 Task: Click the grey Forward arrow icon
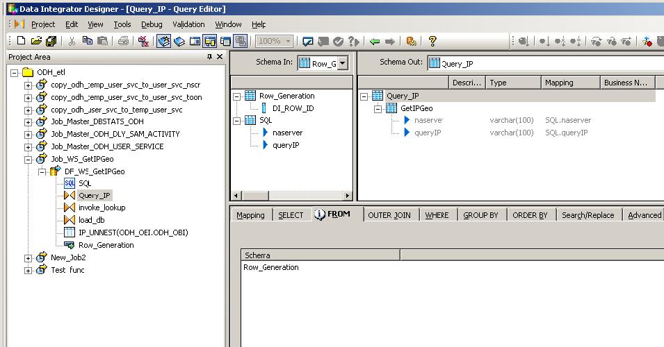pyautogui.click(x=390, y=41)
